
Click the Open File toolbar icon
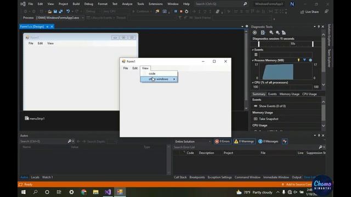50,11
